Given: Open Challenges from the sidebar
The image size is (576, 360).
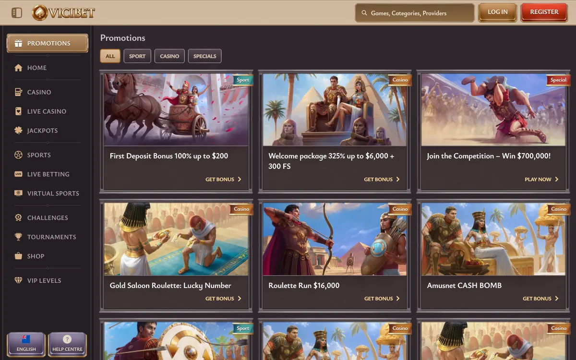Looking at the screenshot, I should click(x=48, y=217).
